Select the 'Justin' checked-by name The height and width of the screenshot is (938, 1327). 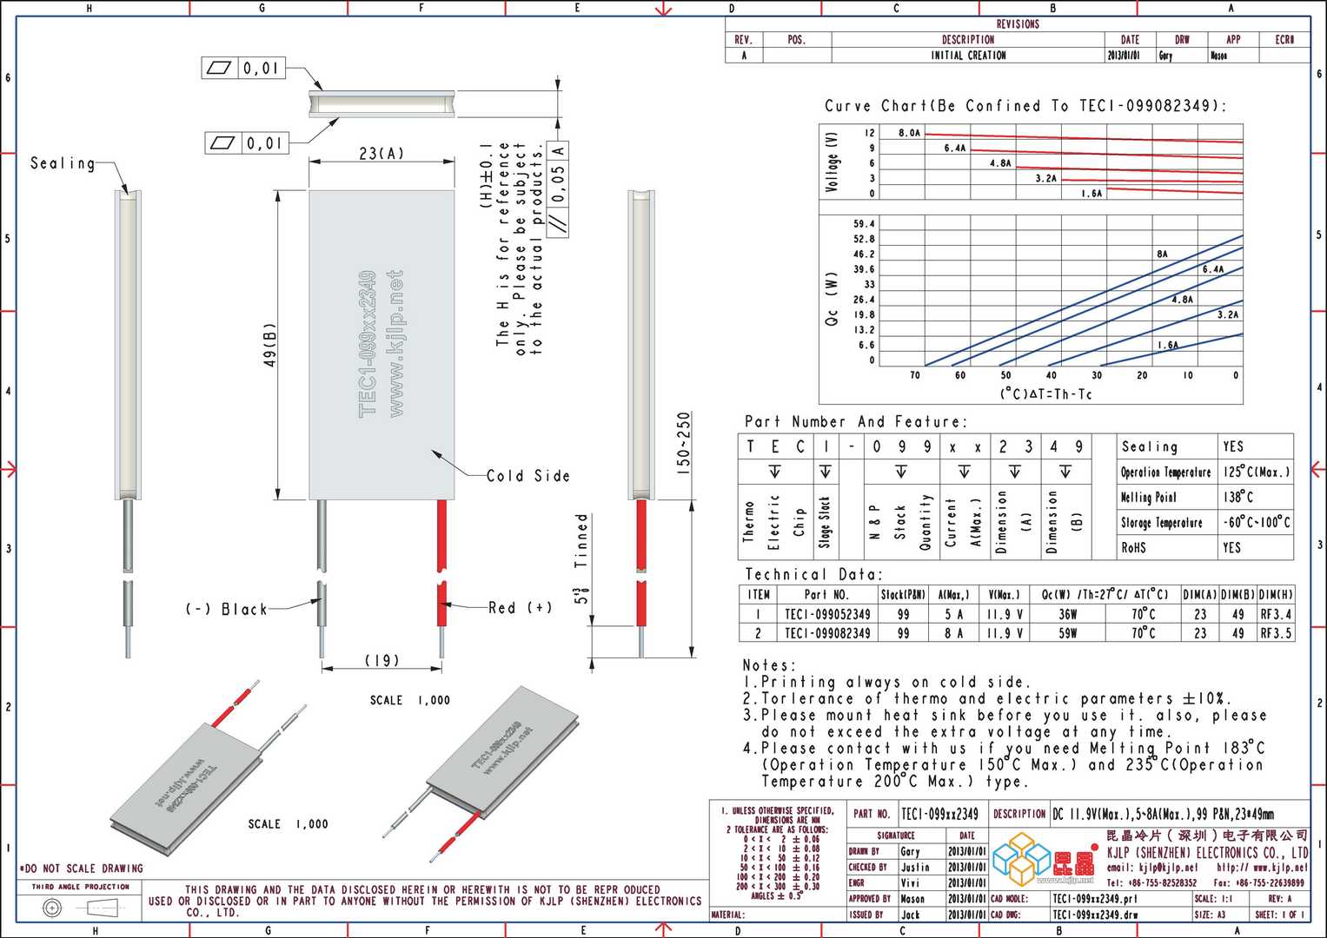tap(914, 867)
